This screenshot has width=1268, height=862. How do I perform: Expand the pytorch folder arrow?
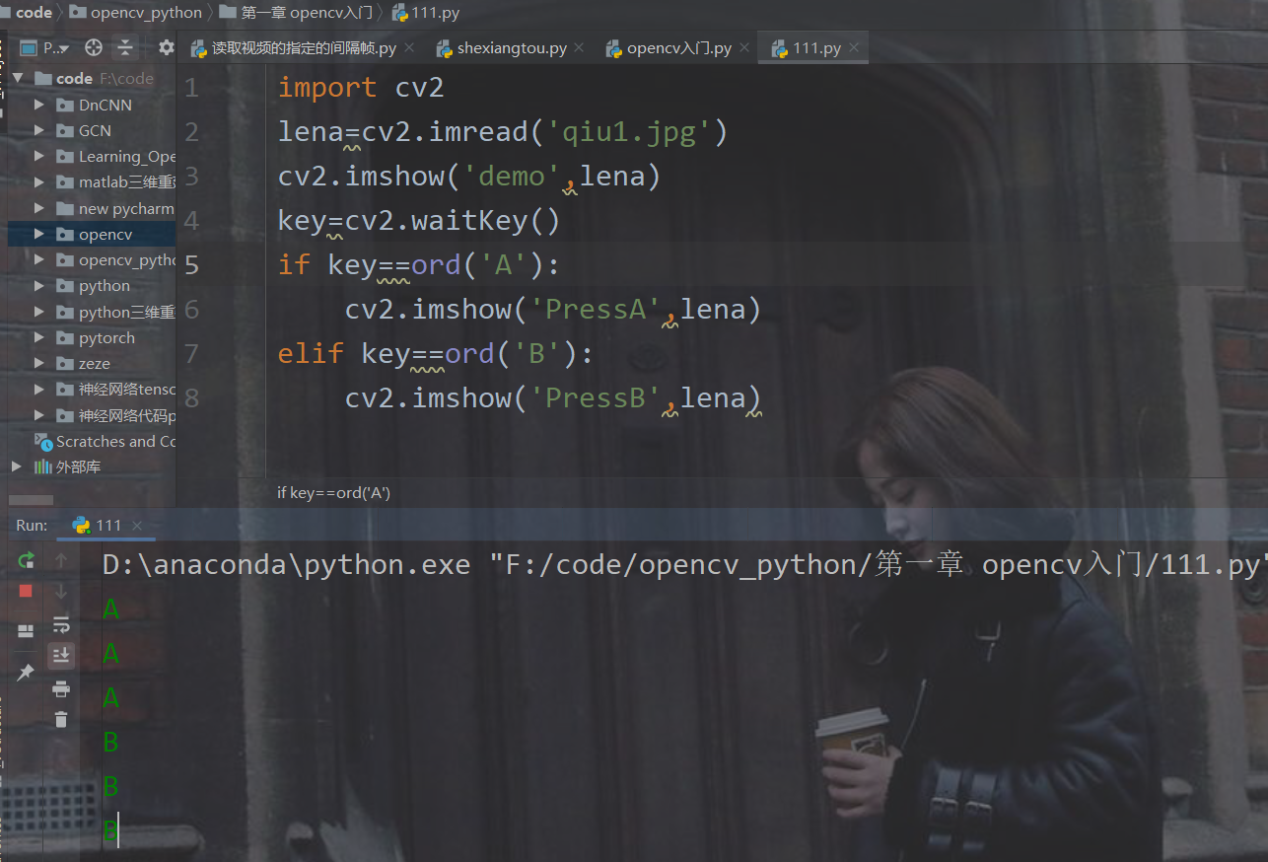(x=39, y=337)
